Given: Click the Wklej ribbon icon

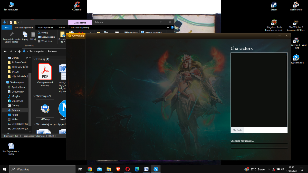Looking at the screenshot, I should tap(33, 36).
